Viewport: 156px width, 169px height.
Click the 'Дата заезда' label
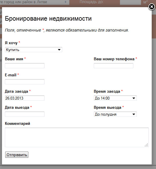[16, 92]
